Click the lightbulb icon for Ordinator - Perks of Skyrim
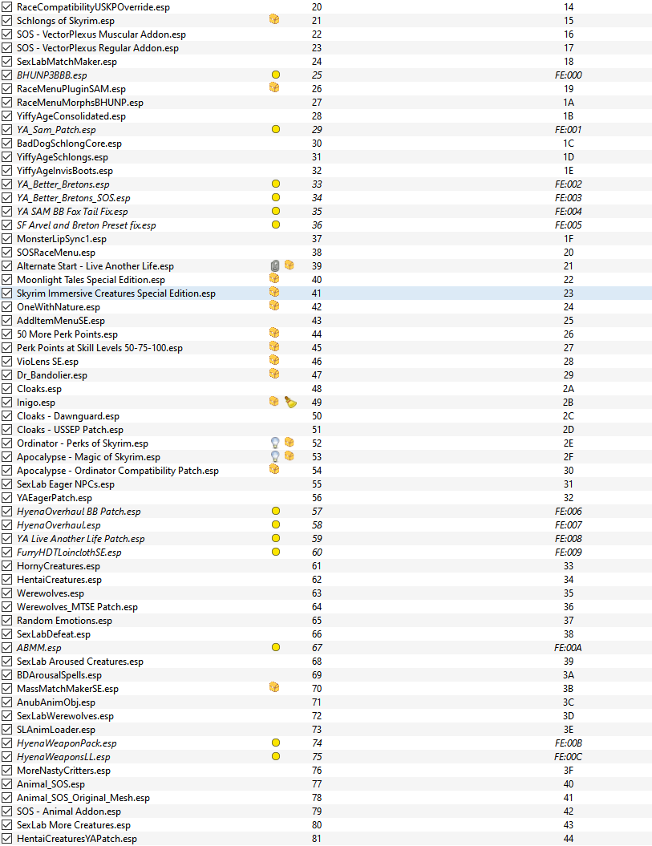The image size is (652, 846). [275, 443]
